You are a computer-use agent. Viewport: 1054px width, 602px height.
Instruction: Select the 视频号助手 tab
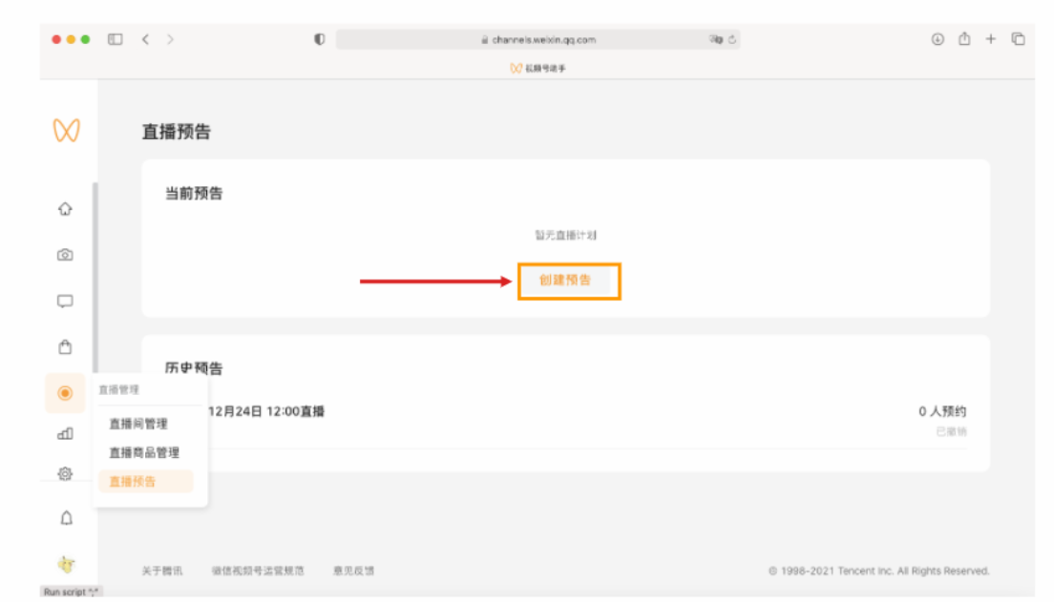point(538,68)
